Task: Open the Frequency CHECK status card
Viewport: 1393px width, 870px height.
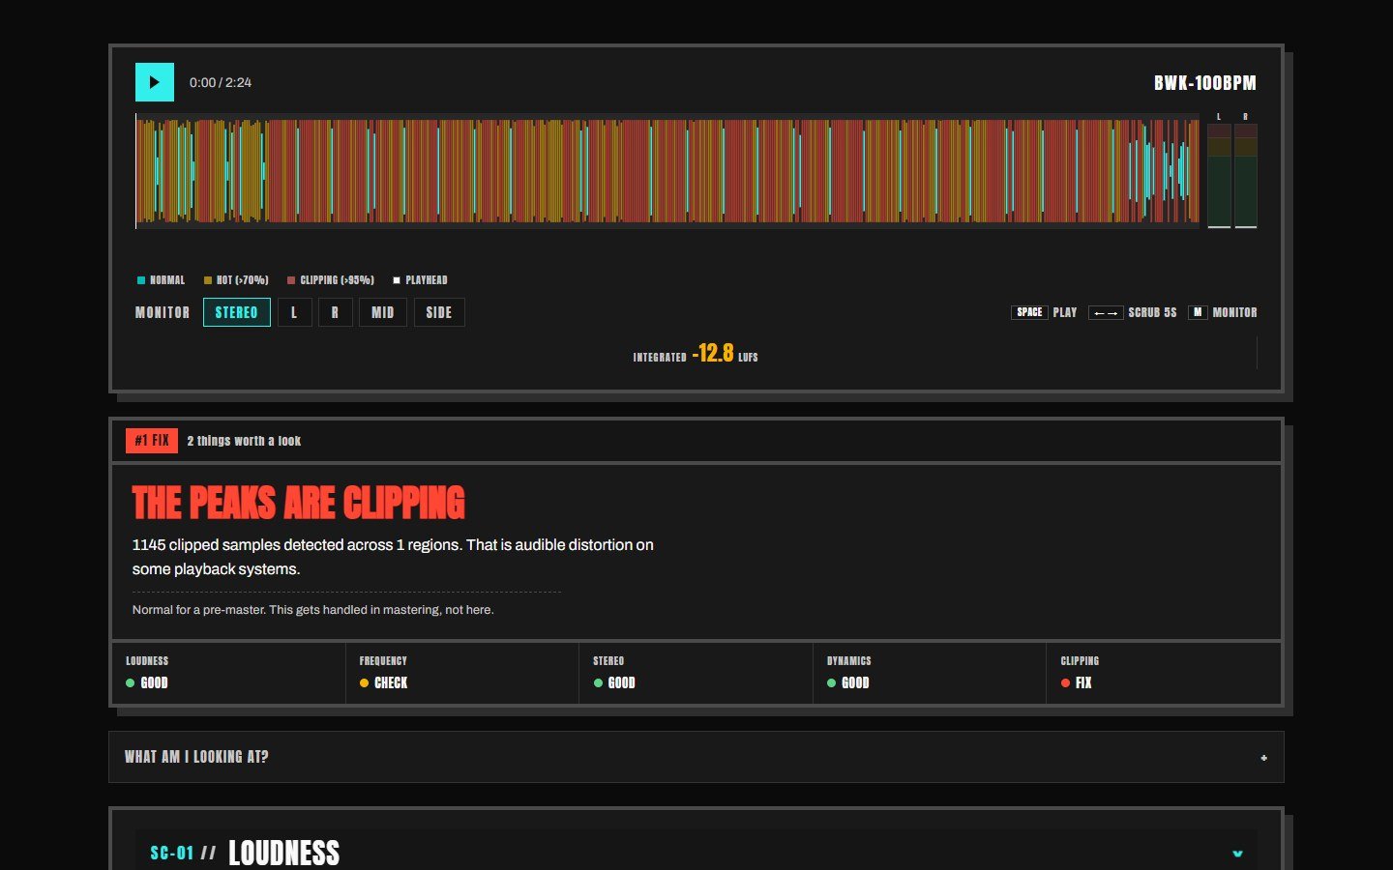Action: [462, 673]
